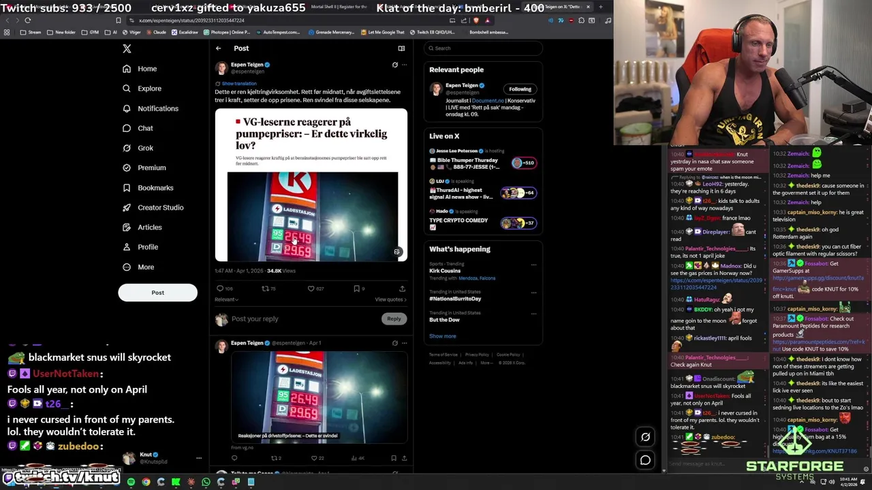Click Show translation link
The width and height of the screenshot is (872, 490).
(x=239, y=84)
